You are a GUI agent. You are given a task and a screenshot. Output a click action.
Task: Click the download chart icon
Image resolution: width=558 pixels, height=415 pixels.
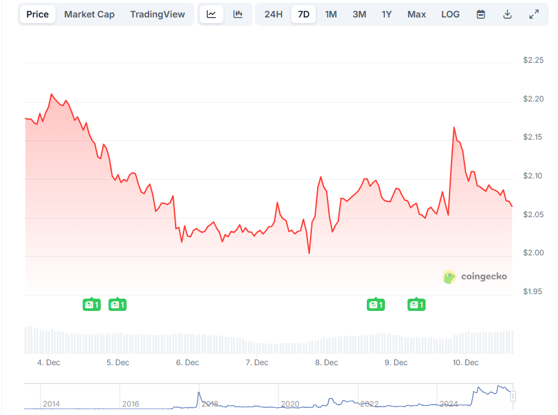(x=508, y=14)
